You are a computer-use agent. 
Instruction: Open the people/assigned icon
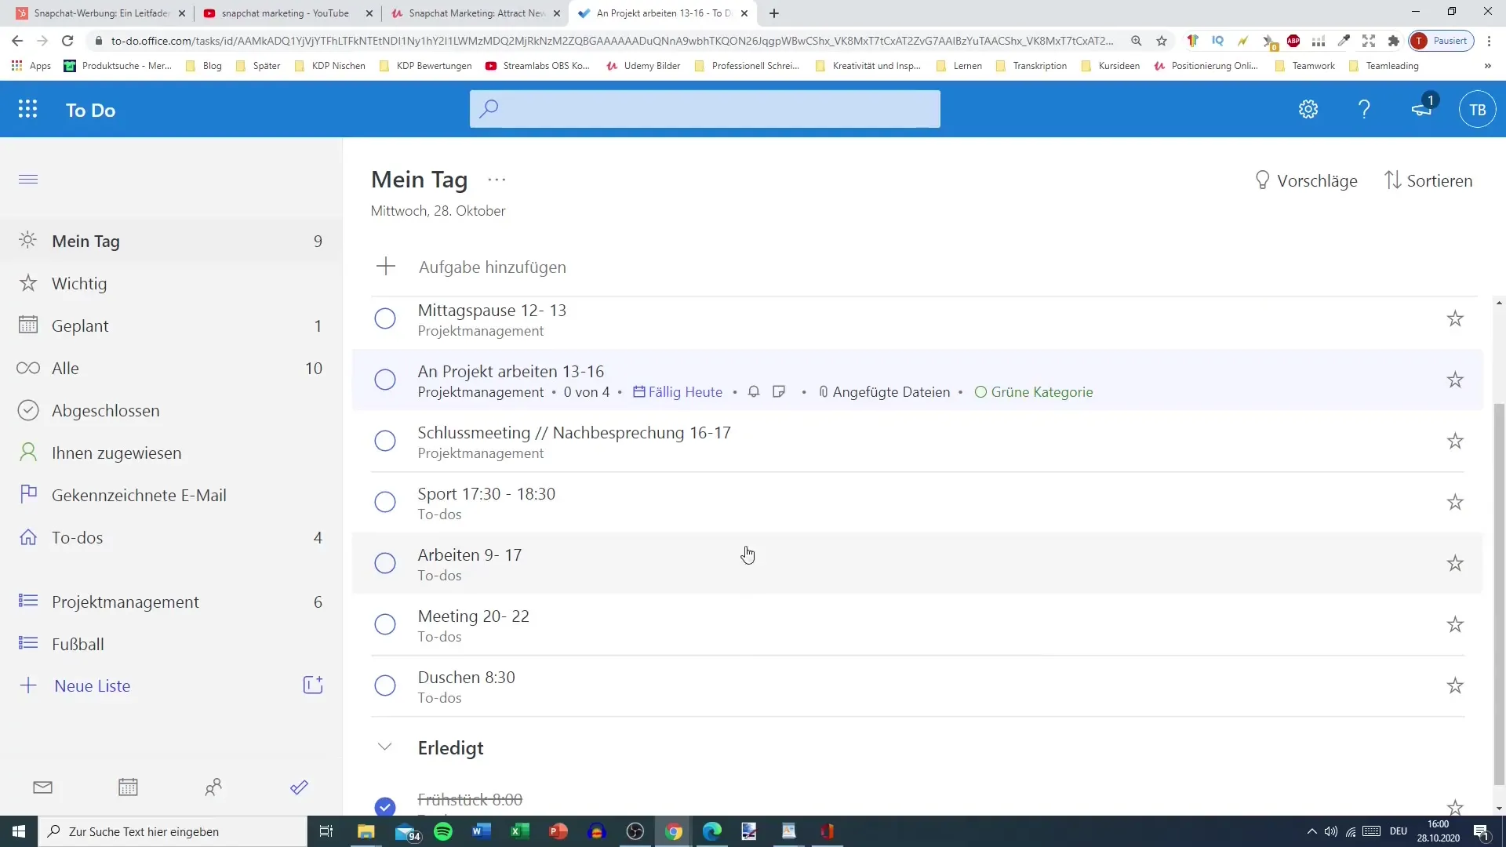tap(213, 788)
